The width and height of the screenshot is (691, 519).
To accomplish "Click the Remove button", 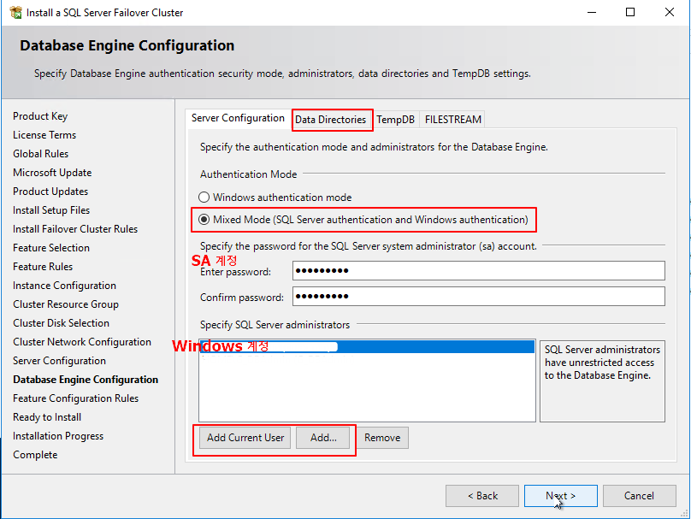I will 382,438.
